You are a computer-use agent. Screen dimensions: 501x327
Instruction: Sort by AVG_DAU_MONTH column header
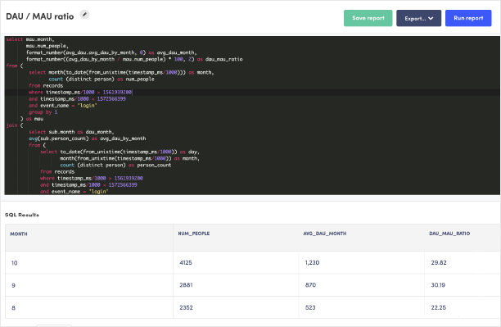pyautogui.click(x=325, y=234)
